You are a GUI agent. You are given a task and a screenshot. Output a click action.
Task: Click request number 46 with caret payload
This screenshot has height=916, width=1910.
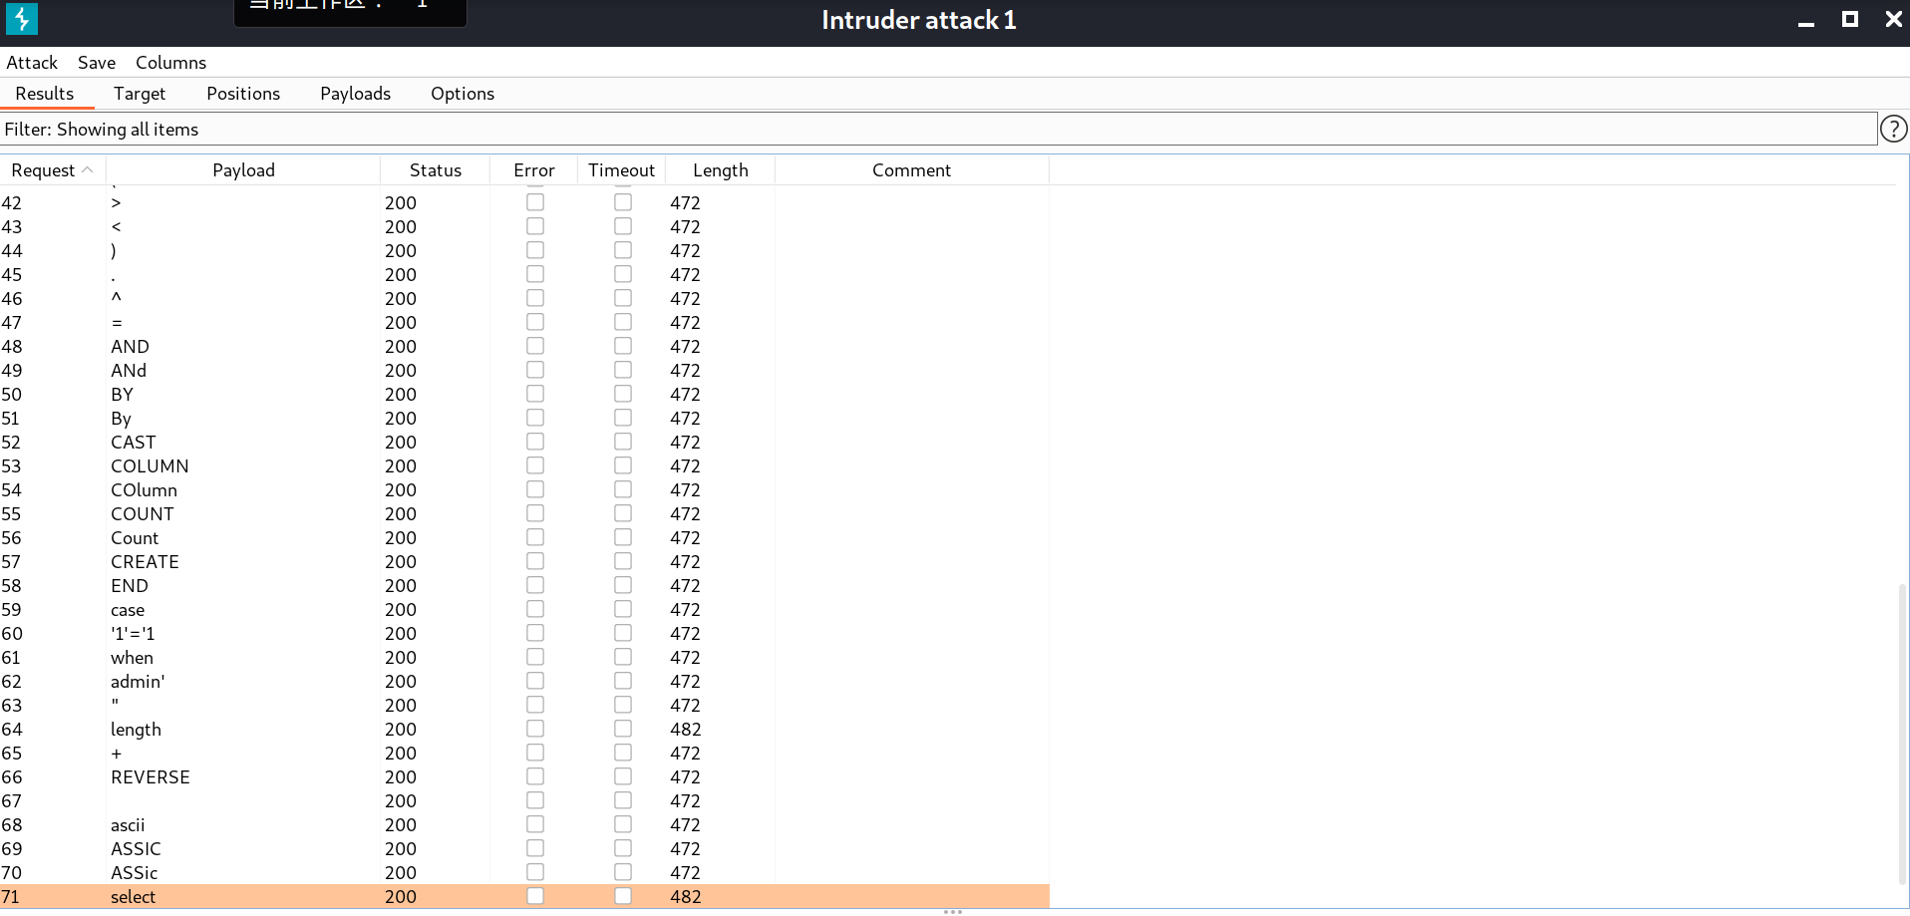11,298
